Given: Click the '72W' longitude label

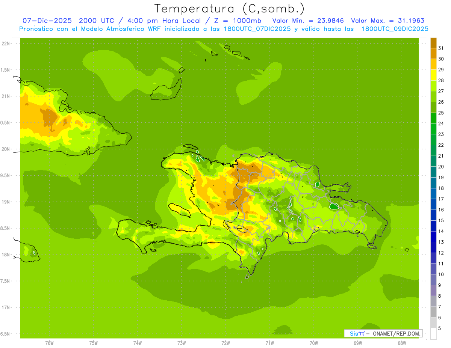Looking at the screenshot, I should point(225,343).
